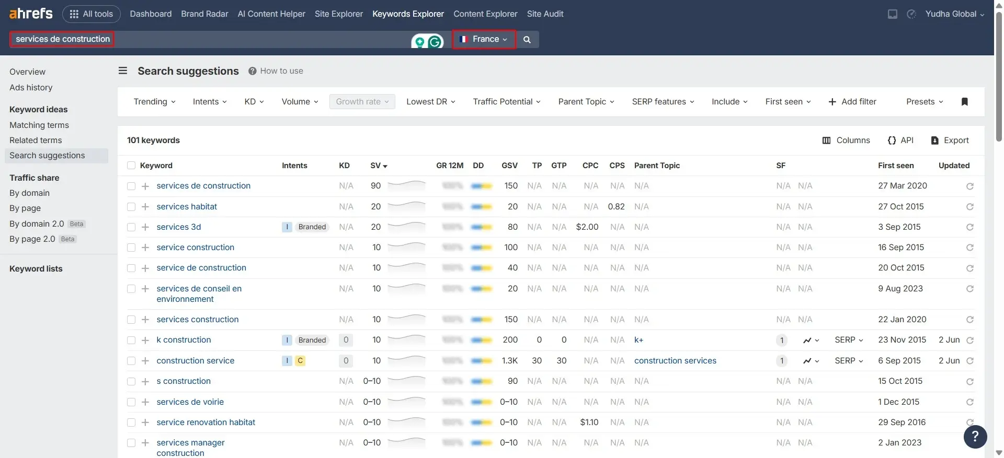Image resolution: width=1004 pixels, height=458 pixels.
Task: Expand the Traffic Potential filter
Action: pyautogui.click(x=507, y=102)
